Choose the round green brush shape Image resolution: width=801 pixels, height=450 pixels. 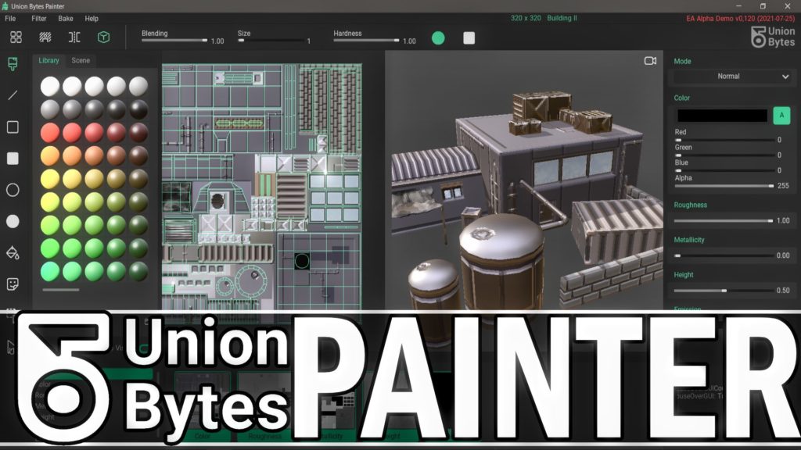(x=438, y=38)
